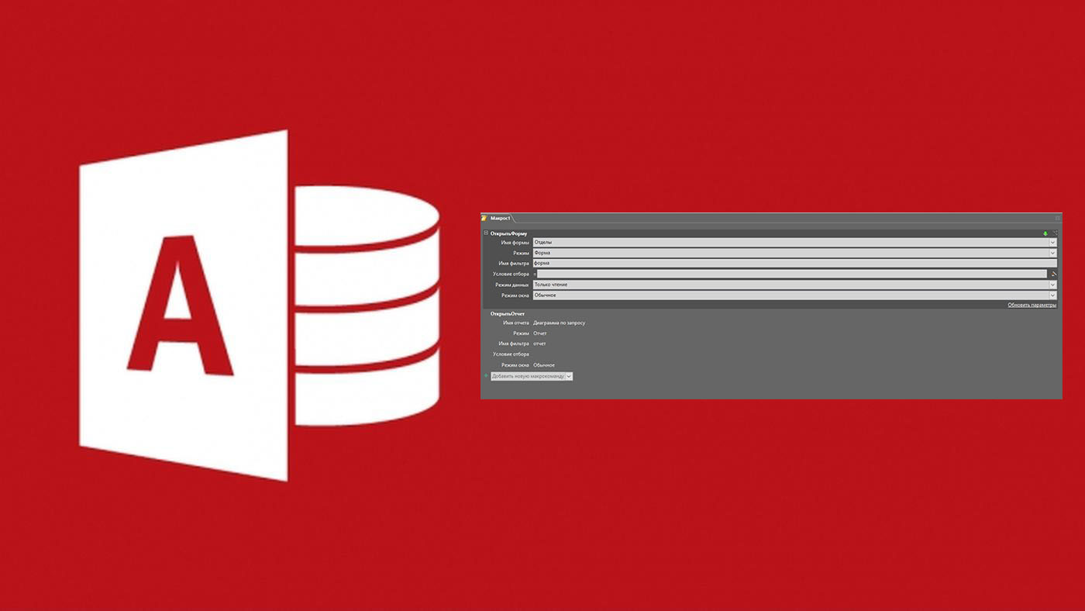Image resolution: width=1085 pixels, height=611 pixels.
Task: Delete the ОткрытьФорму action with X icon
Action: pos(1055,233)
